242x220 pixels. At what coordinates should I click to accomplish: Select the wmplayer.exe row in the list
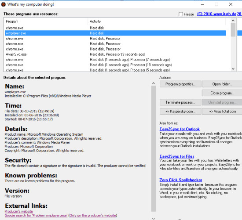tap(115, 33)
